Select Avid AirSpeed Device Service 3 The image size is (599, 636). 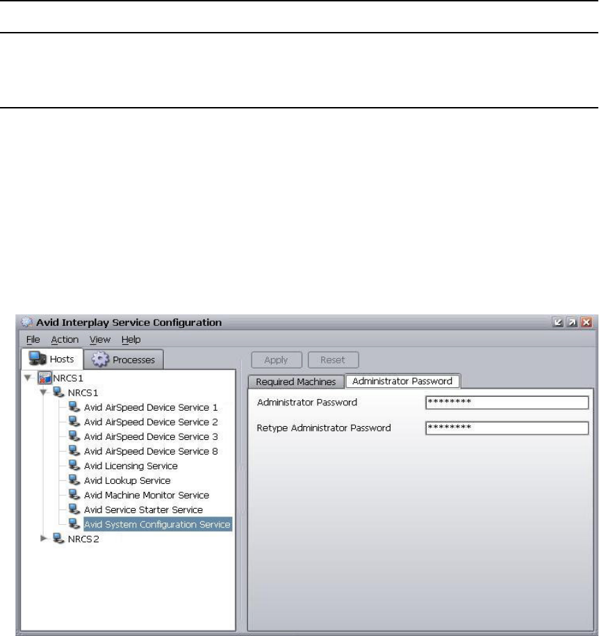click(151, 437)
